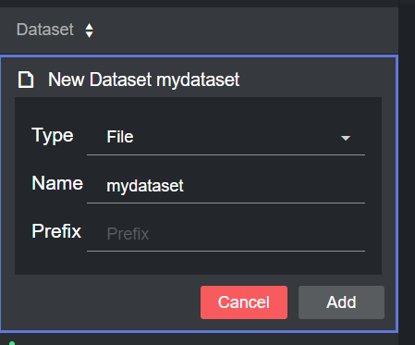415x345 pixels.
Task: Click the Name field label
Action: point(57,183)
